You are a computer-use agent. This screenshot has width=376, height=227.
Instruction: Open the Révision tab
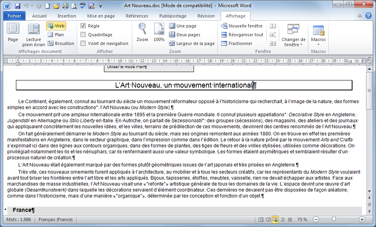[206, 16]
